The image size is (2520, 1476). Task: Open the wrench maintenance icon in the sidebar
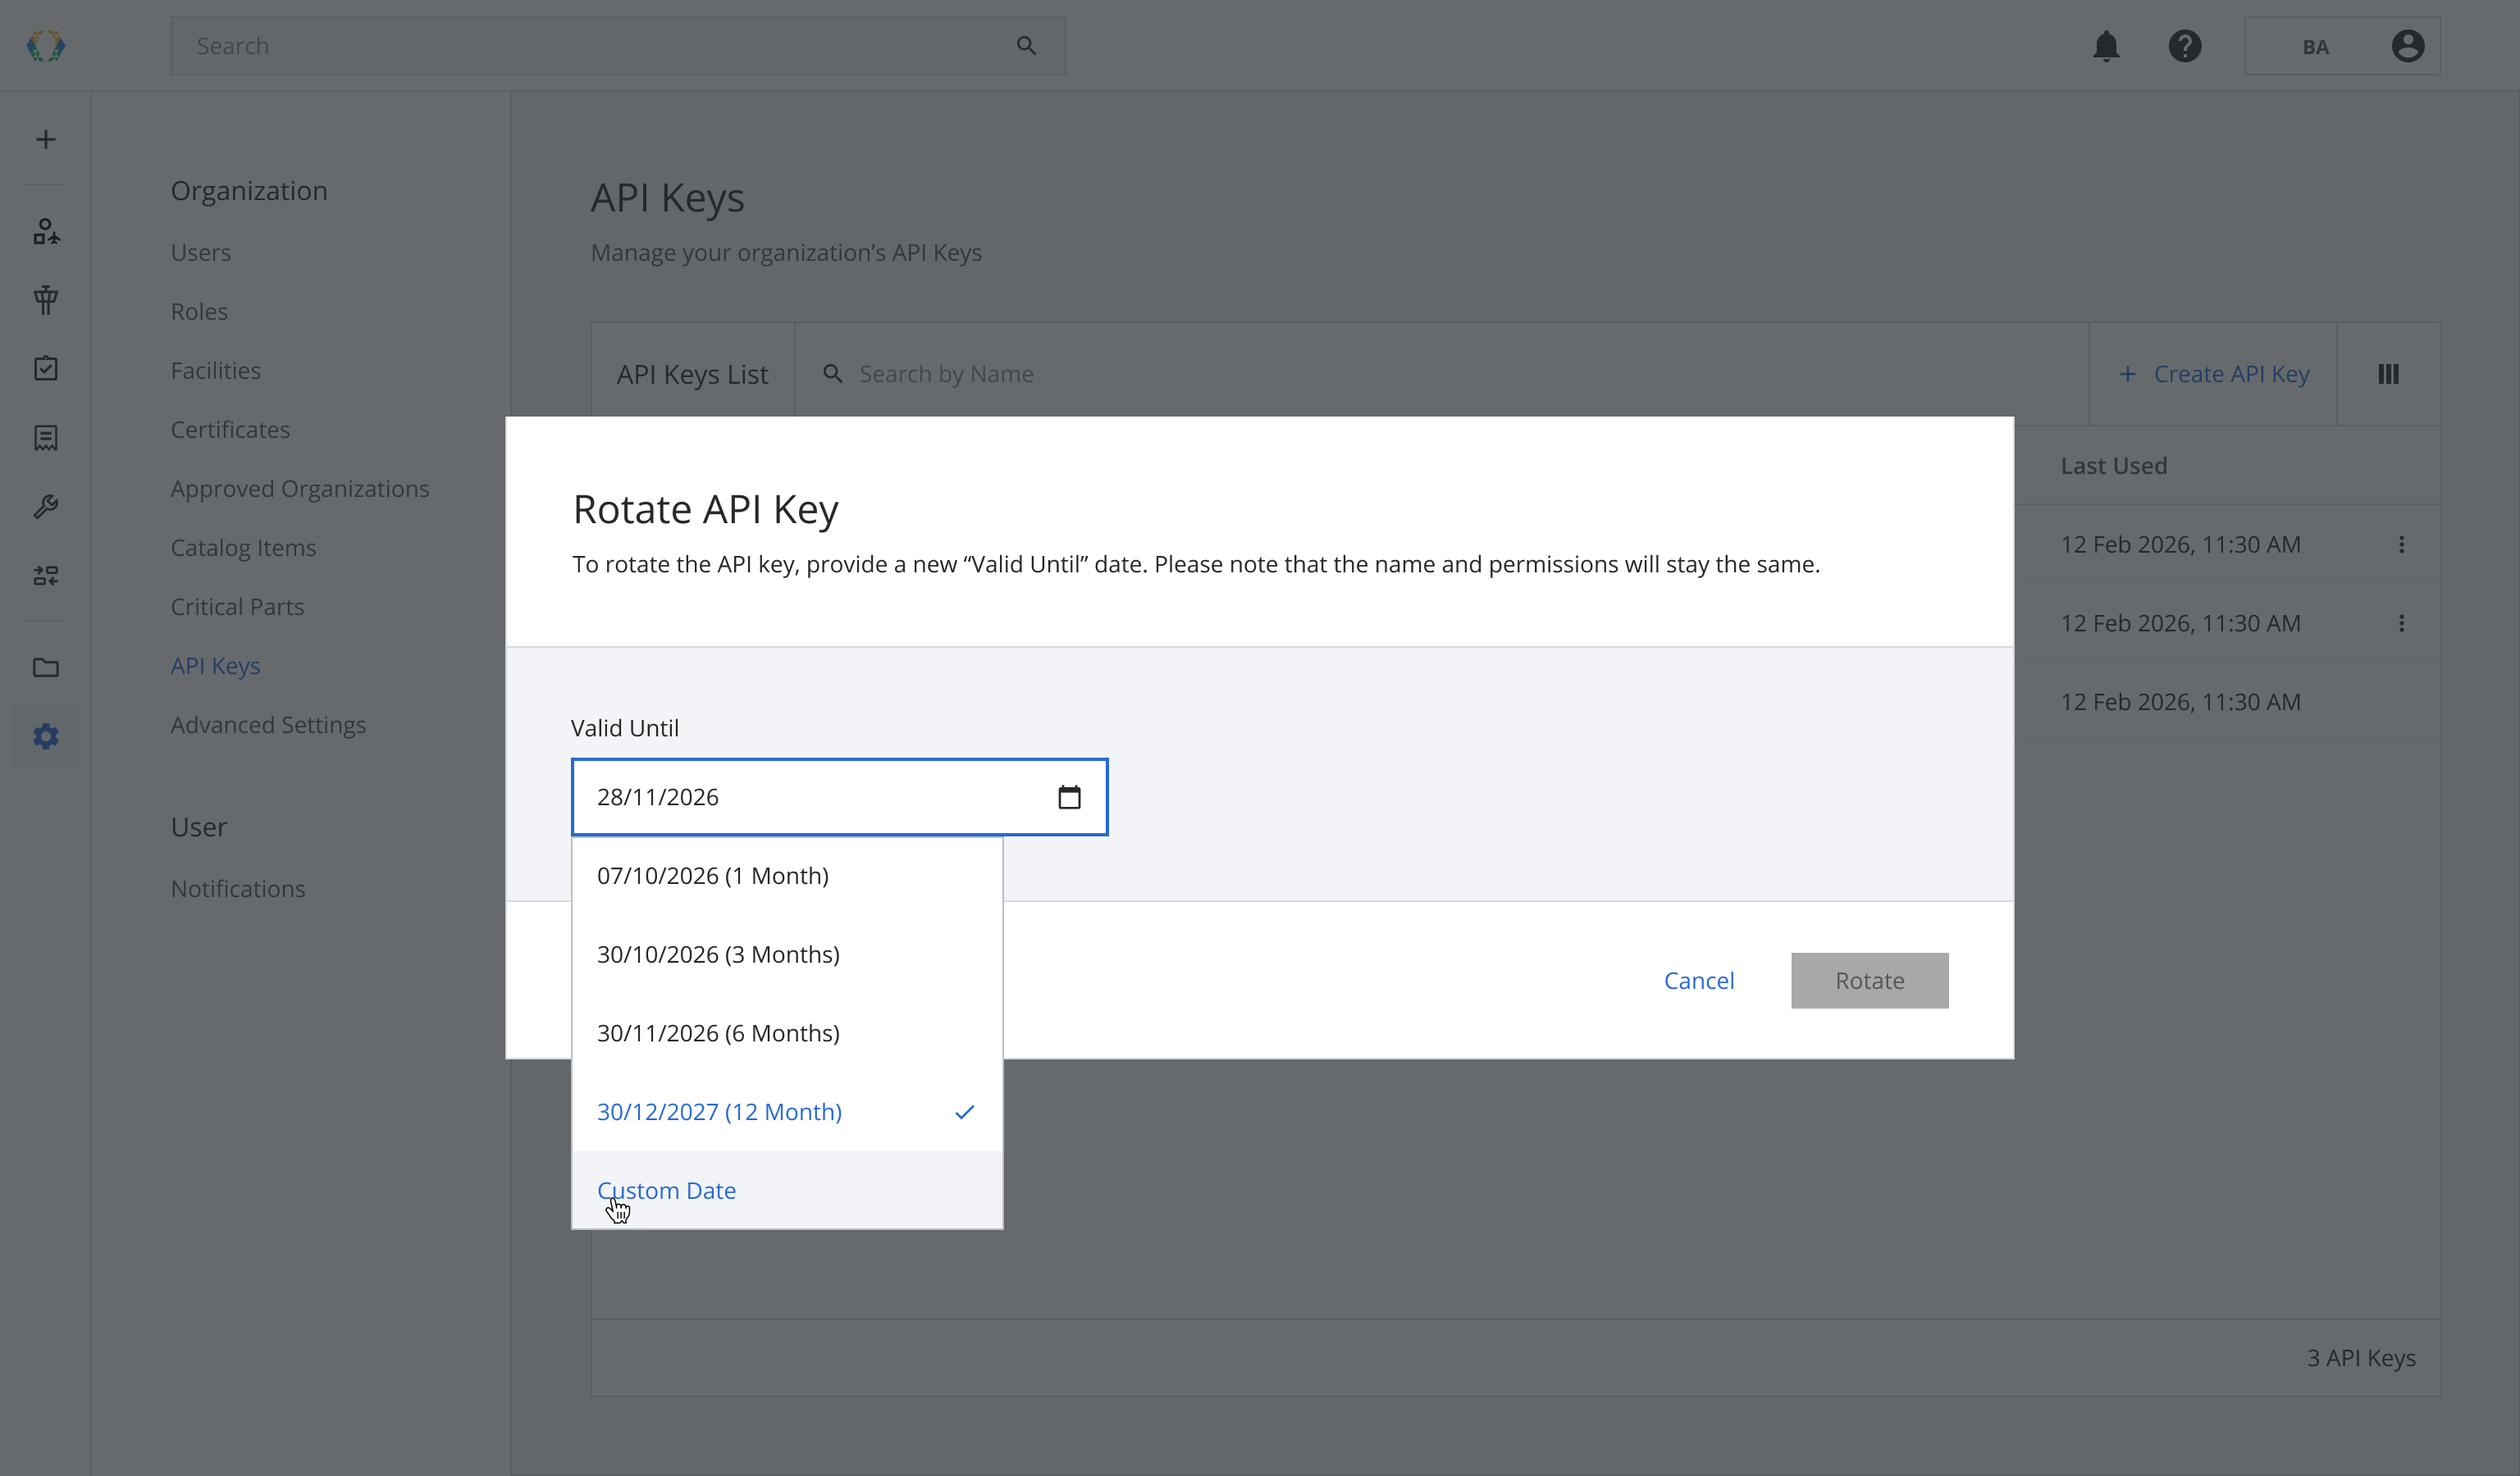pos(46,507)
